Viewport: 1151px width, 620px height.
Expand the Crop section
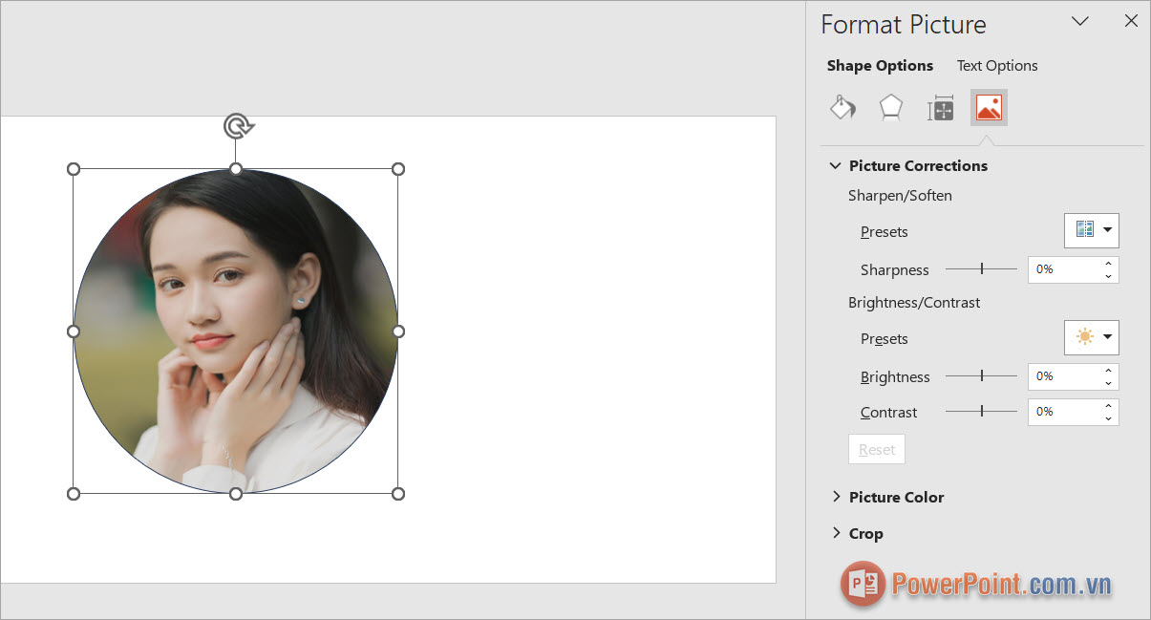[x=866, y=533]
